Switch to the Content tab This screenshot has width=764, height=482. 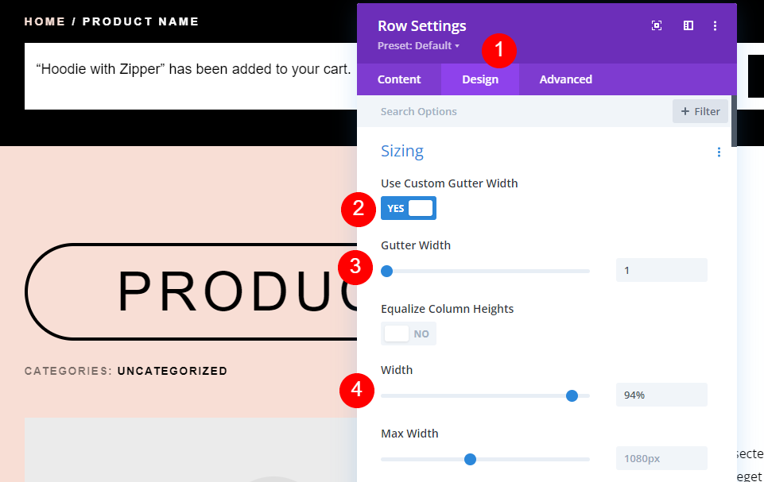pyautogui.click(x=399, y=79)
